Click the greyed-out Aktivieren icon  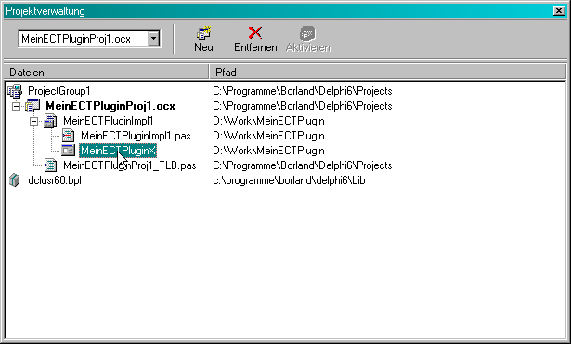(x=307, y=33)
